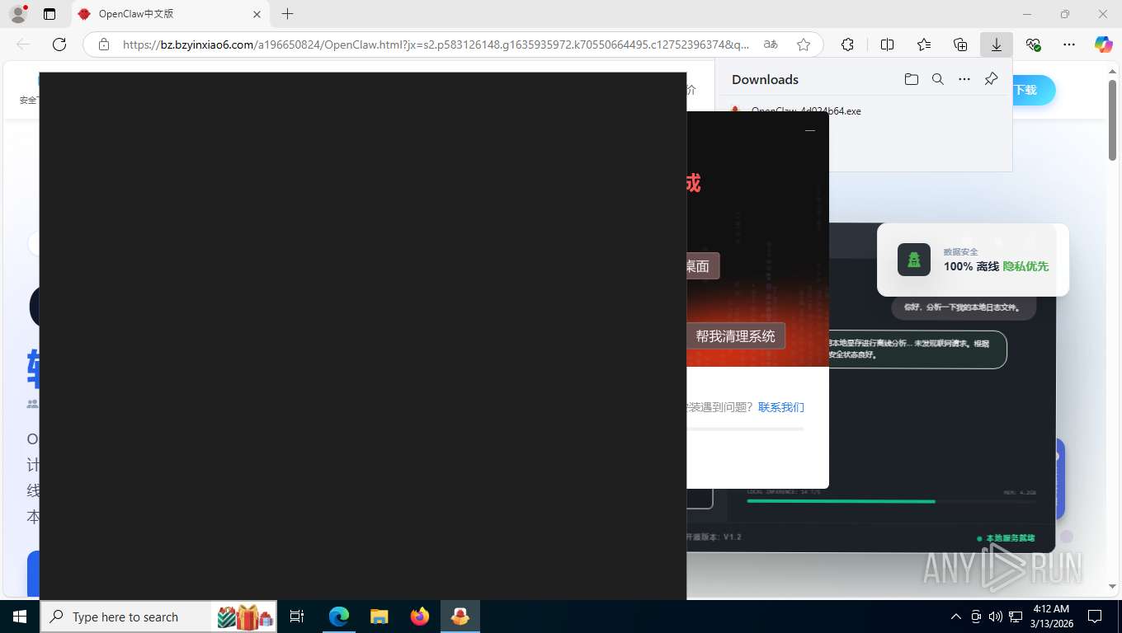
Task: Open Microsoft Edge from taskbar
Action: [339, 617]
